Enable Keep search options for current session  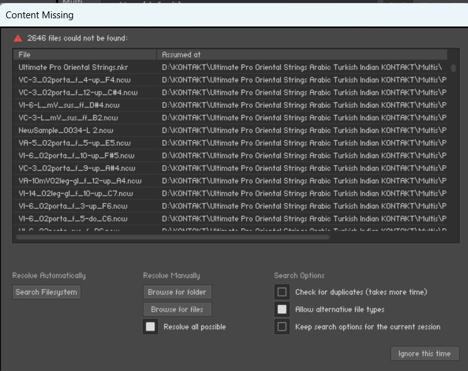click(x=282, y=327)
